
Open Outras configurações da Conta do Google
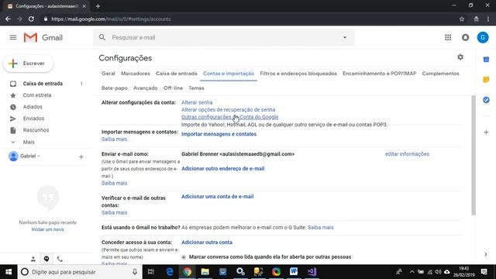click(229, 117)
